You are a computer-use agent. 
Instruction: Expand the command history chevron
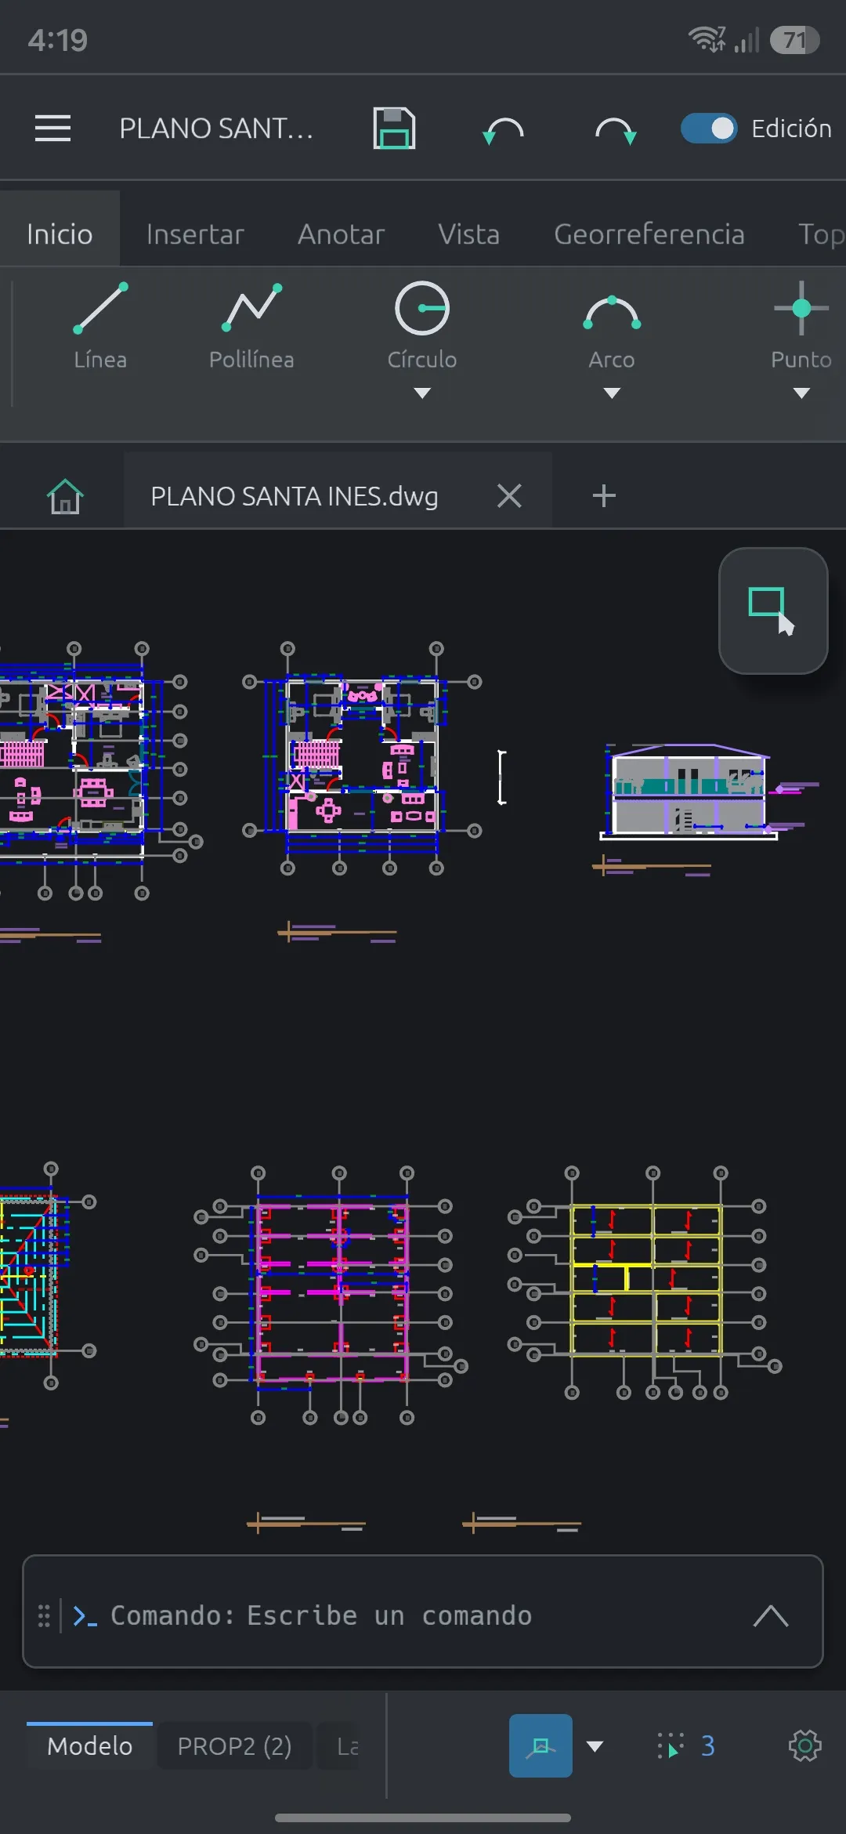point(771,1615)
